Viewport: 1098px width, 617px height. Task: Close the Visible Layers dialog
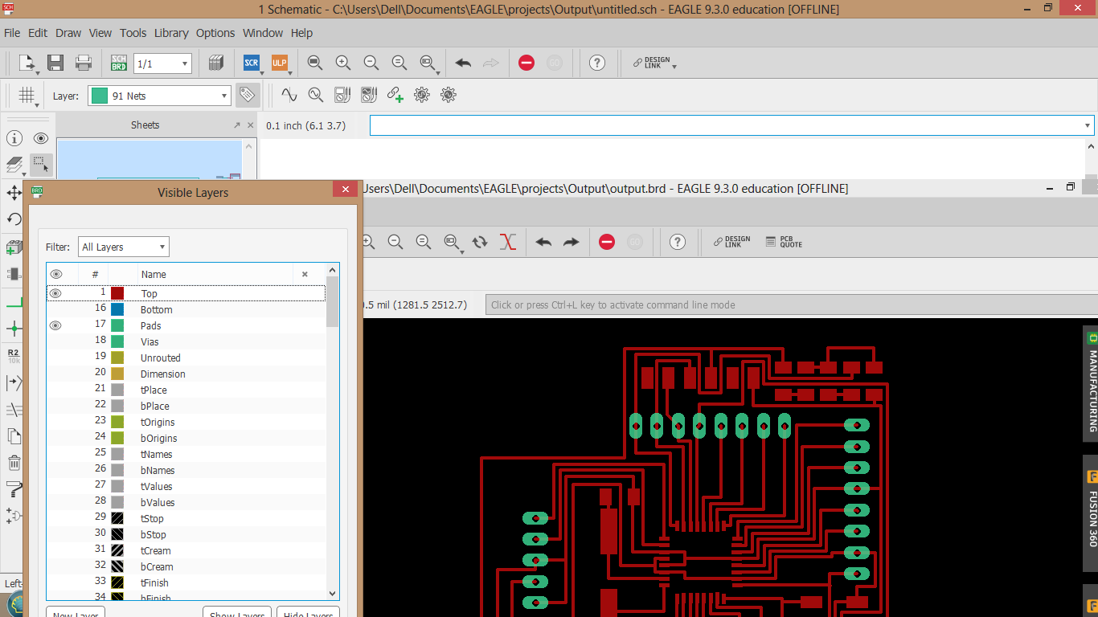pos(346,190)
